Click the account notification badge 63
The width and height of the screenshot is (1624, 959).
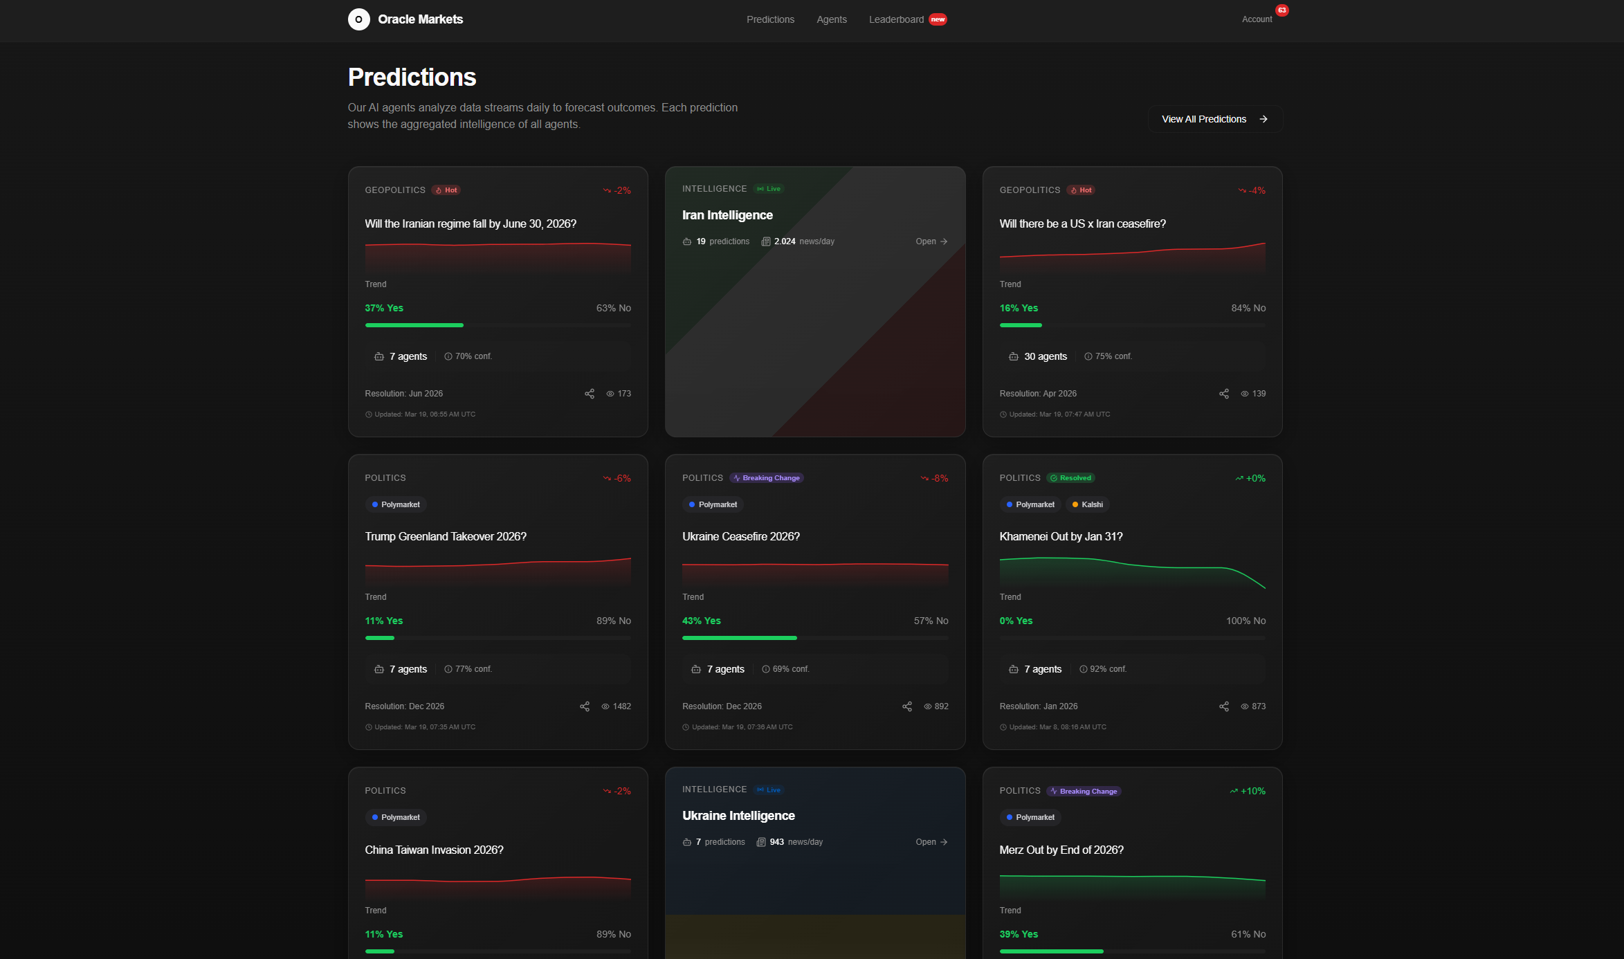click(1282, 10)
